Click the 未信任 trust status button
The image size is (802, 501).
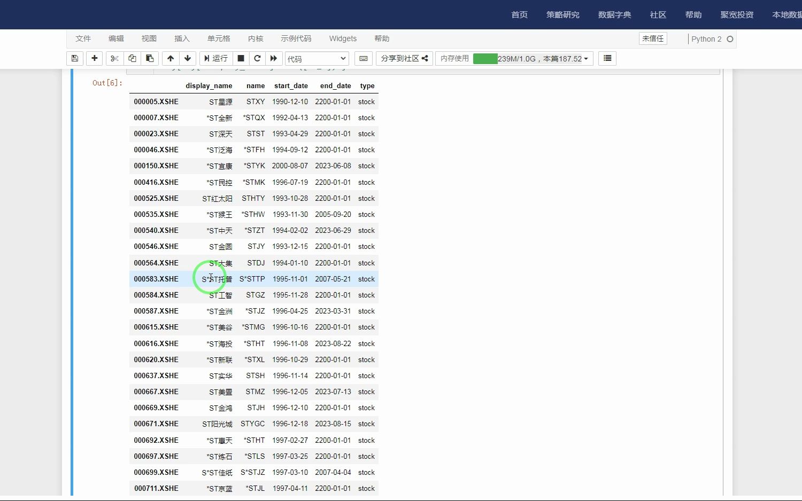point(653,38)
